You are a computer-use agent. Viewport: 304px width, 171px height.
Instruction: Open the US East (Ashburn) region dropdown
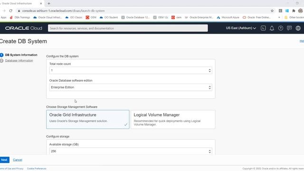[x=241, y=28]
